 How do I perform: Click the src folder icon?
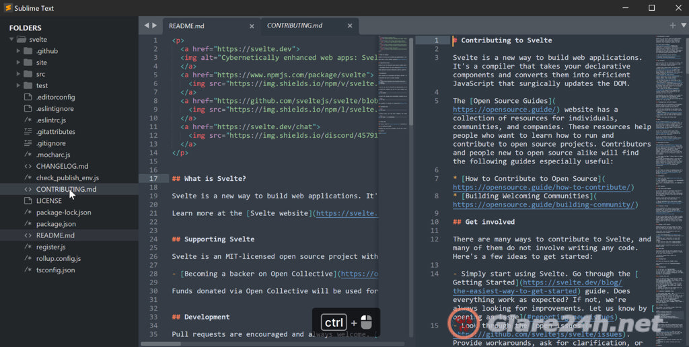tap(28, 74)
